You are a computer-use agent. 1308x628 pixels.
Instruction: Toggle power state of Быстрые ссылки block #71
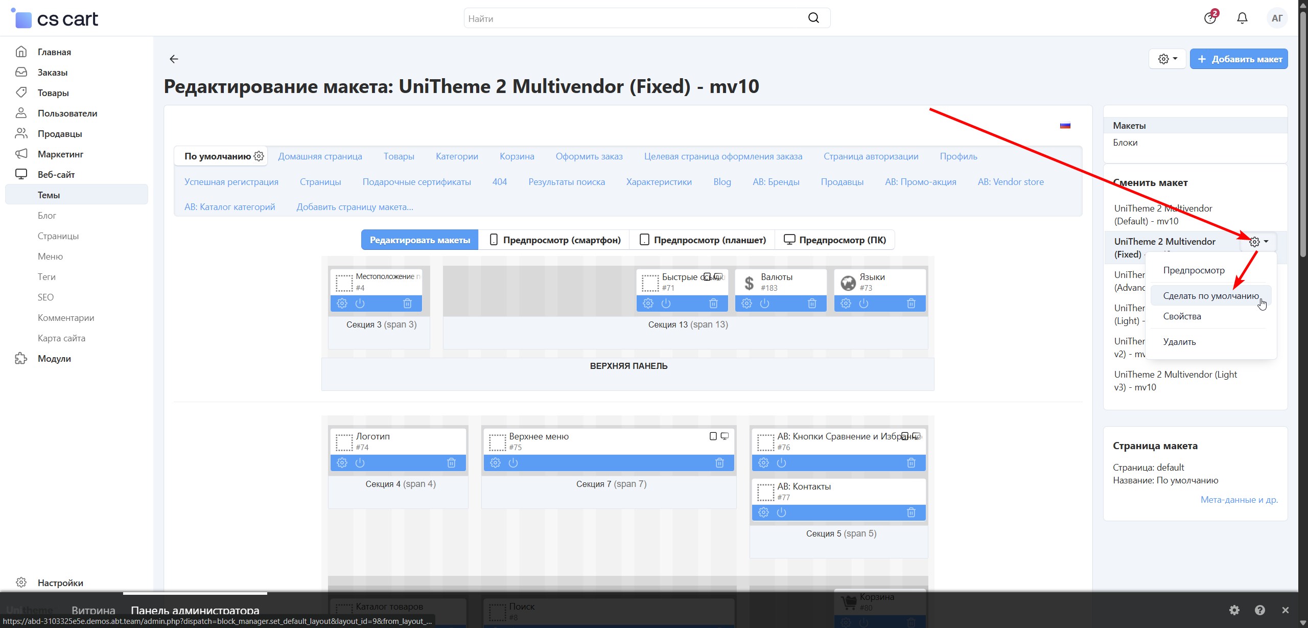[666, 304]
